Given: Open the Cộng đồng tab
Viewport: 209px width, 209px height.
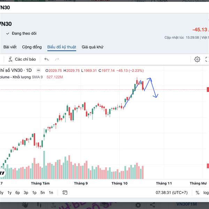Looking at the screenshot, I should [32, 47].
